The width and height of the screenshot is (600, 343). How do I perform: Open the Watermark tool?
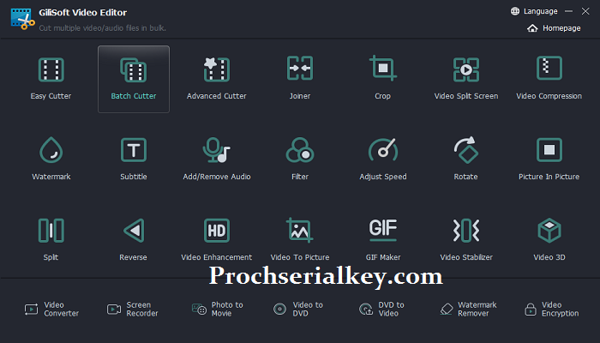coord(51,159)
